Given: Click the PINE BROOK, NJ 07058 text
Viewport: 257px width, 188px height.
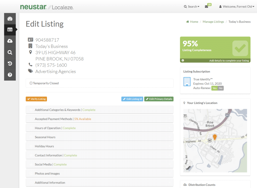Looking at the screenshot, I should point(59,59).
